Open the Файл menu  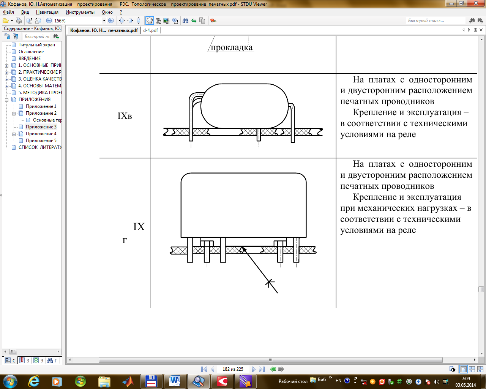[x=8, y=12]
